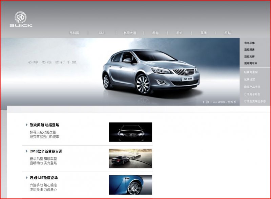The width and height of the screenshot is (271, 199).
Task: Select 林荫大道 in top navigation
Action: [x=129, y=33]
